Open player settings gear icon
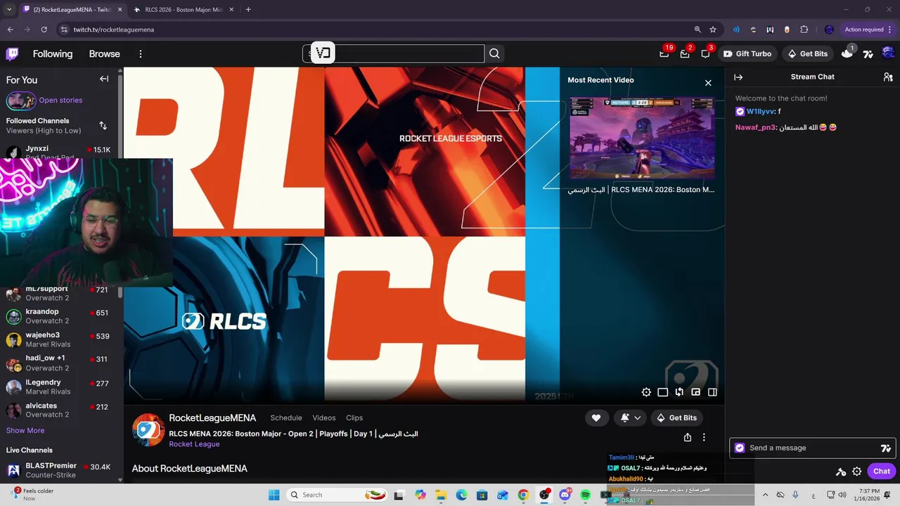 [646, 392]
